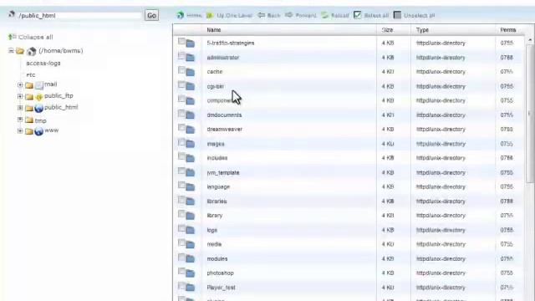Open mail folder in tree

(x=50, y=84)
